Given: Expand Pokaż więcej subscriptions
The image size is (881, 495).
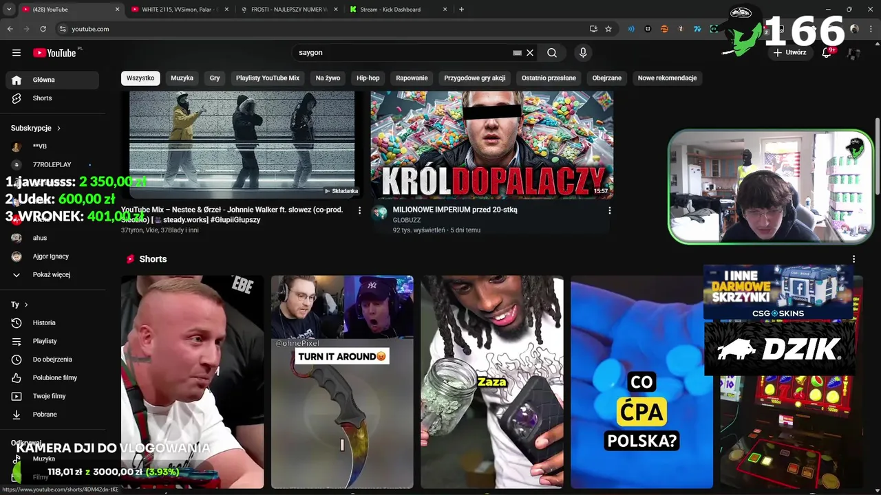Looking at the screenshot, I should (52, 275).
